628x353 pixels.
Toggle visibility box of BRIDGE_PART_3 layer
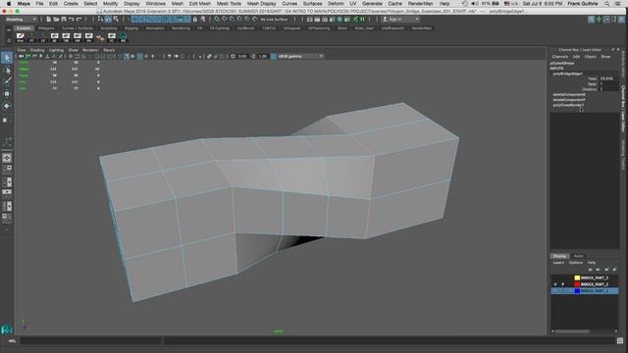555,277
